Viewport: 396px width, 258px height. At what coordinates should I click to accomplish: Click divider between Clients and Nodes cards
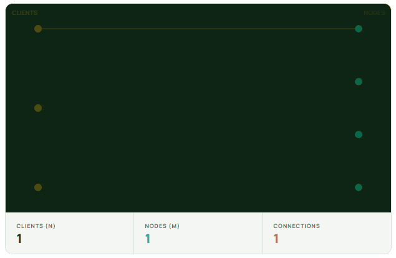click(133, 233)
